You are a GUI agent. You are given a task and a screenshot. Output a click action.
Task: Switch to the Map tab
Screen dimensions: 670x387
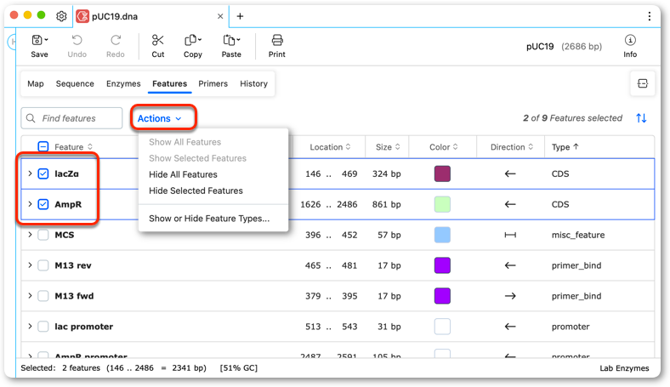coord(36,84)
